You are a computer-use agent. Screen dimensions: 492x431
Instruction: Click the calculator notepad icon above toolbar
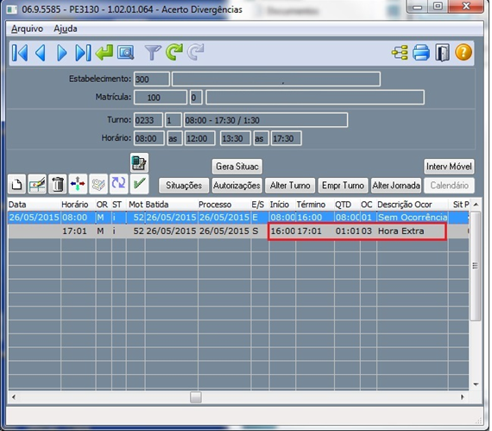tap(139, 162)
